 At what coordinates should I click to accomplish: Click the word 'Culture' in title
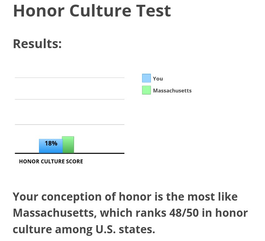(x=100, y=11)
